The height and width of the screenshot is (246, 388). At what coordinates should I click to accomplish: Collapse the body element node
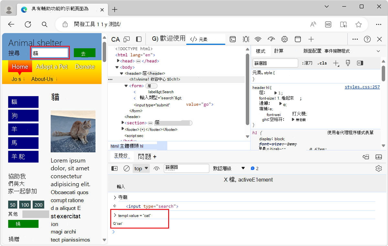118,67
